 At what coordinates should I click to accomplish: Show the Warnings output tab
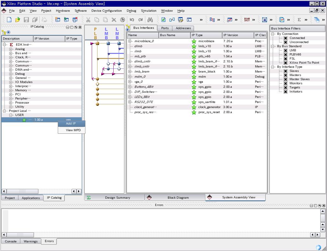point(31,241)
